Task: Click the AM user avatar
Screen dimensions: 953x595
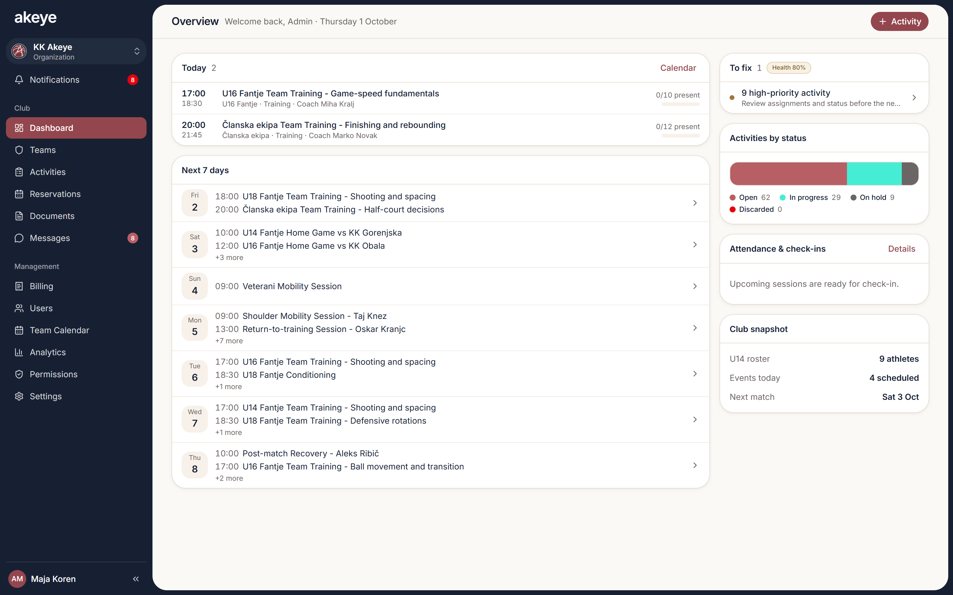Action: click(x=17, y=579)
